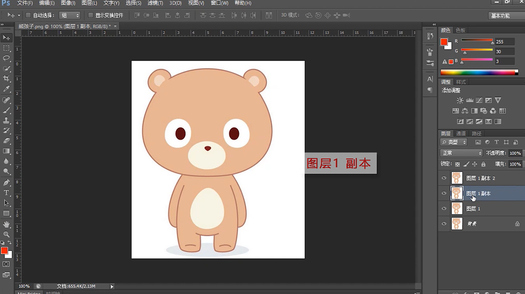This screenshot has height=294, width=525.
Task: Open the status bar info arrow
Action: (112, 287)
